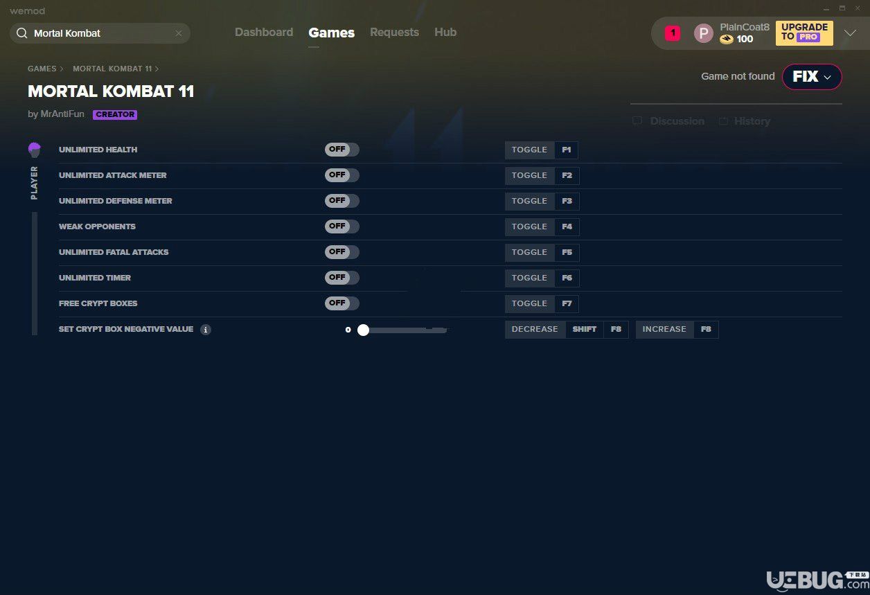The height and width of the screenshot is (595, 870).
Task: Click the 100 coins balance value
Action: [x=745, y=39]
